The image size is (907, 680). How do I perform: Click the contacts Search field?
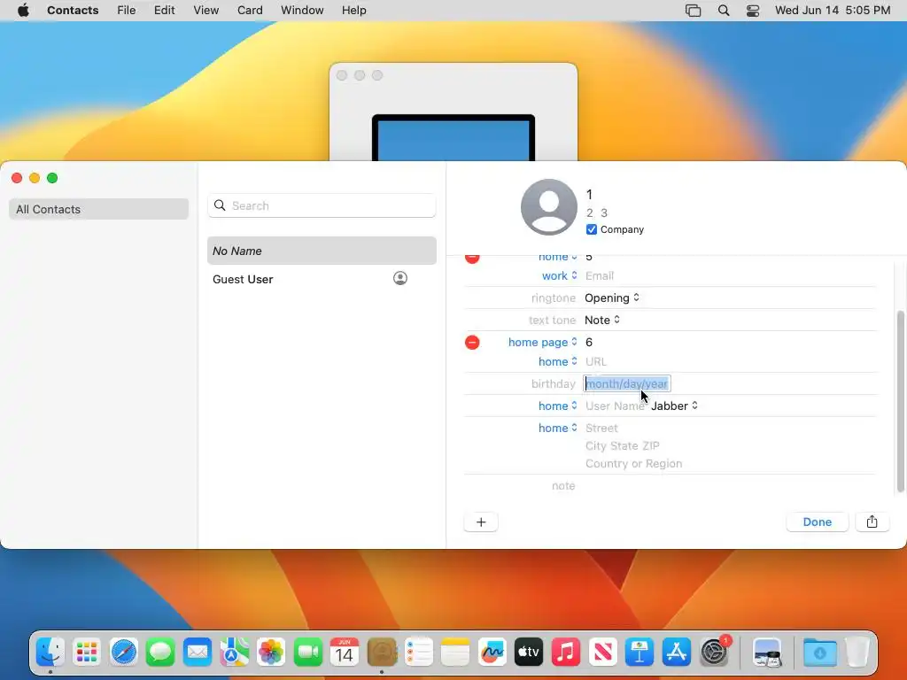click(x=322, y=205)
